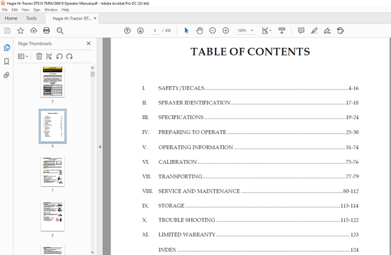The width and height of the screenshot is (391, 255).
Task: Click the page number input field
Action: coord(155,30)
